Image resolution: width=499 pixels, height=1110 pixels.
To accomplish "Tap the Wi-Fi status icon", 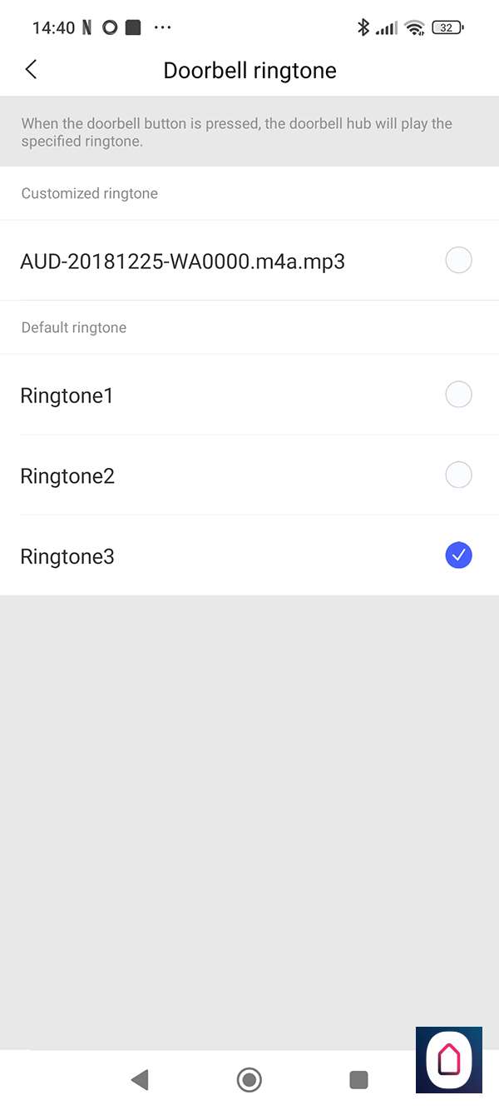I will coord(413,27).
